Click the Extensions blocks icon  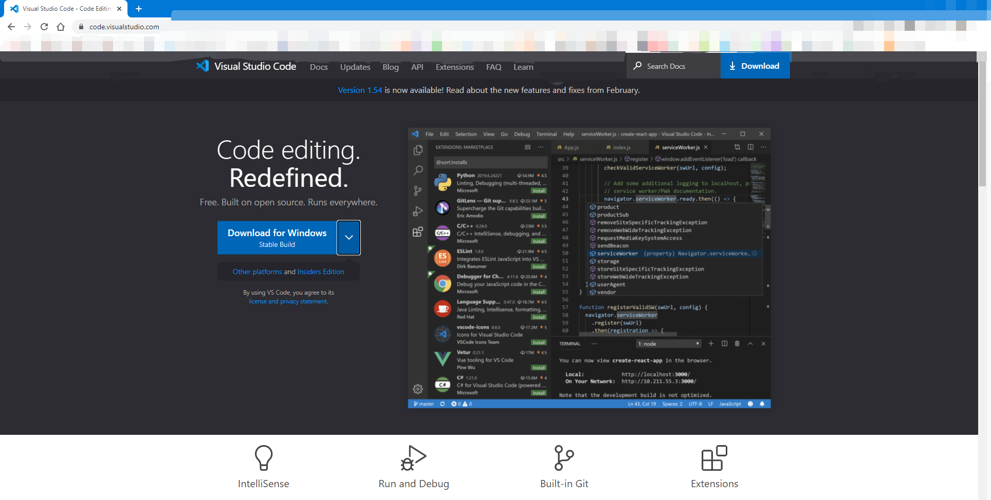tap(714, 457)
